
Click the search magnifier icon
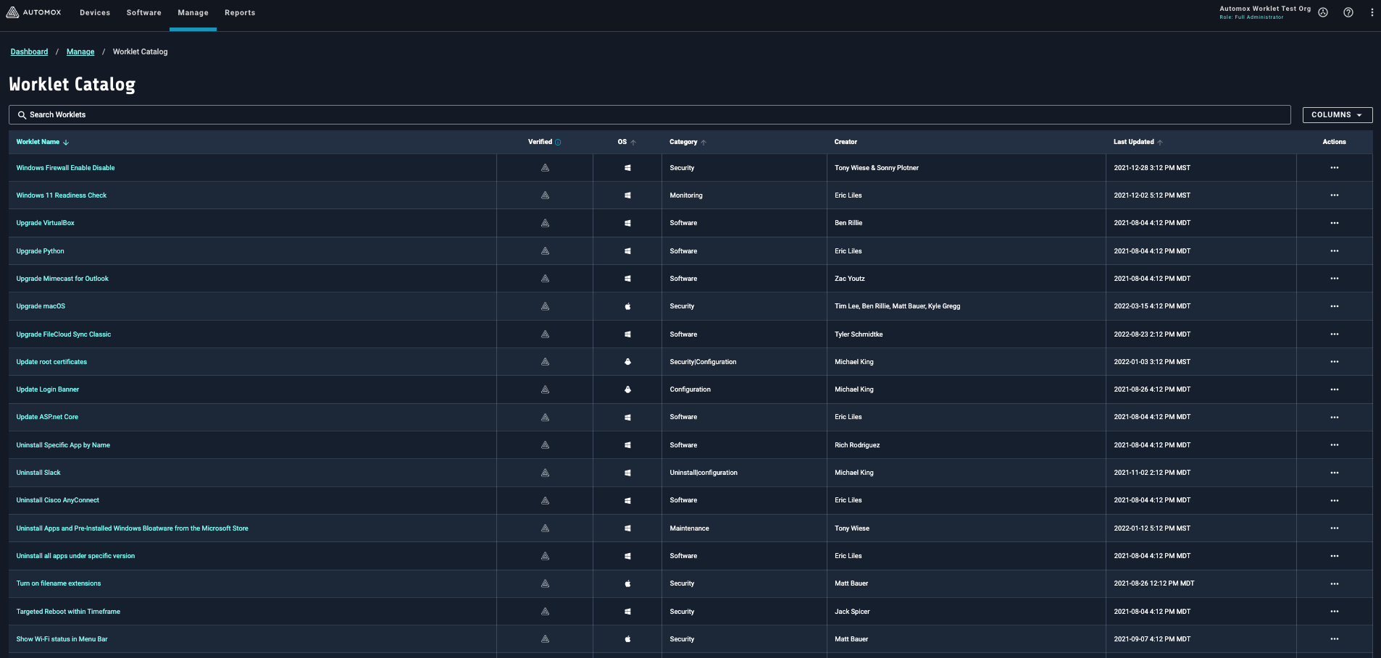[x=22, y=115]
